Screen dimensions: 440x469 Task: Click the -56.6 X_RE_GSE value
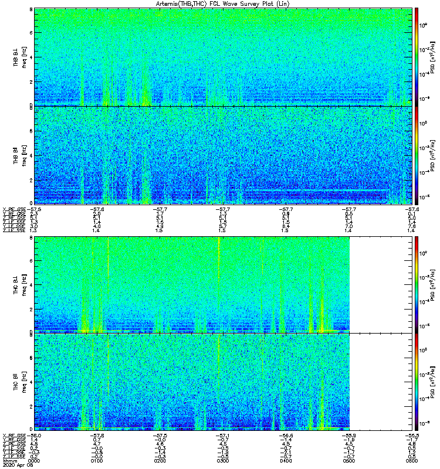coord(286,436)
